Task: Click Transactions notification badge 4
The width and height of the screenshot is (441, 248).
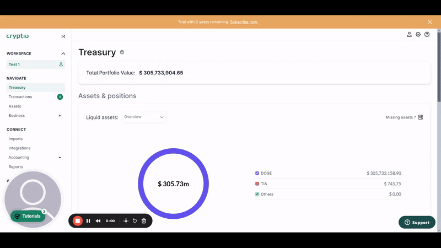Action: click(60, 97)
